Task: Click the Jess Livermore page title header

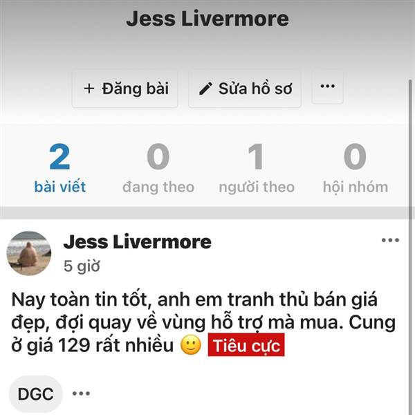Action: pos(207,19)
